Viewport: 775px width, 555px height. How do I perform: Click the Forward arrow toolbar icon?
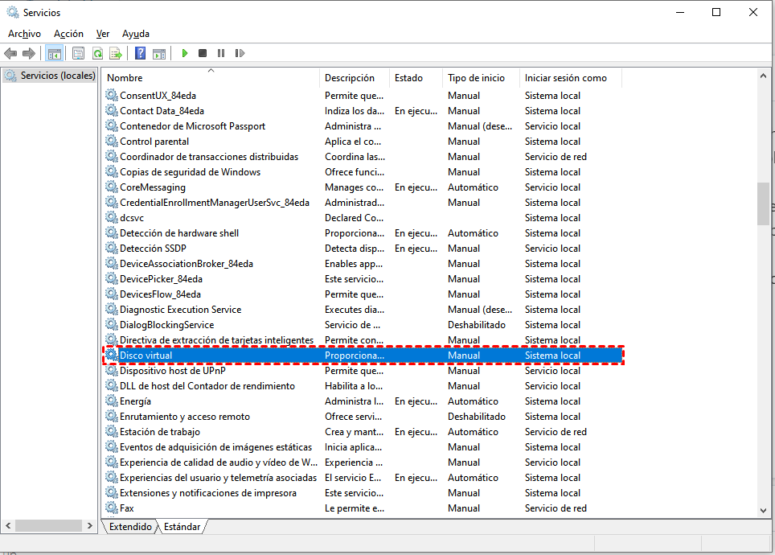[29, 53]
